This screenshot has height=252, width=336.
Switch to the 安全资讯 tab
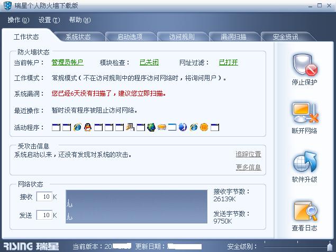pyautogui.click(x=285, y=37)
